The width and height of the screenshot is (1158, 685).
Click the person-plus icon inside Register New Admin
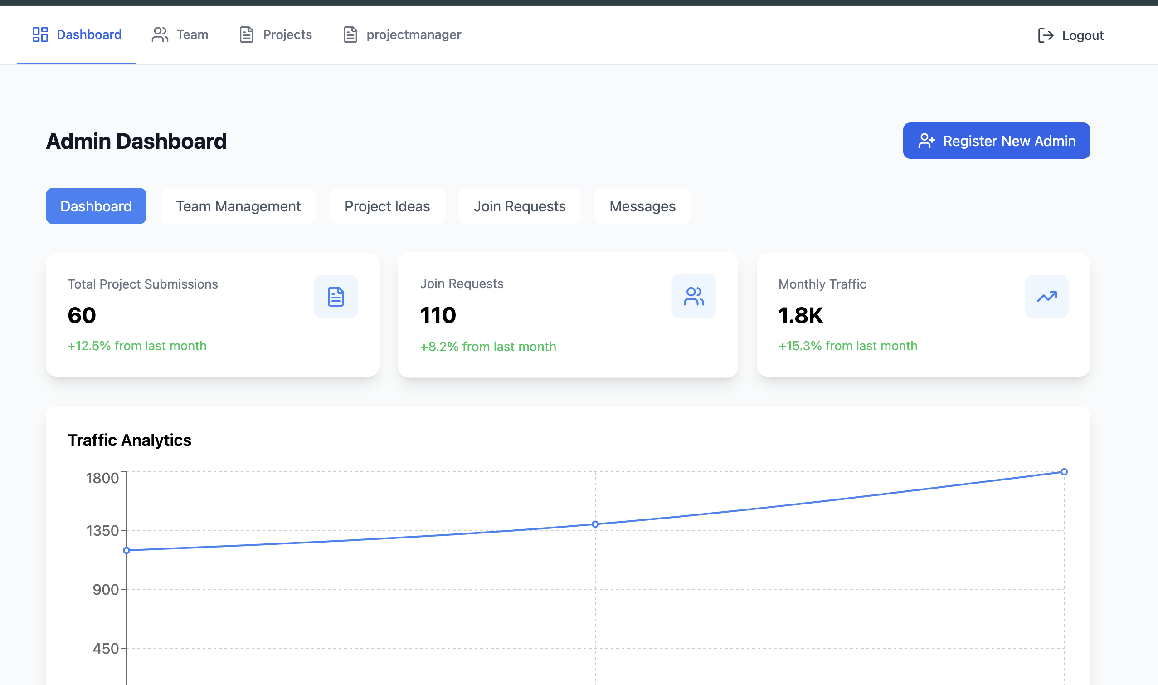(925, 141)
